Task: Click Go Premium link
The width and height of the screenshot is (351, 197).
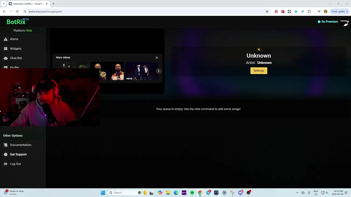Action: pos(328,22)
